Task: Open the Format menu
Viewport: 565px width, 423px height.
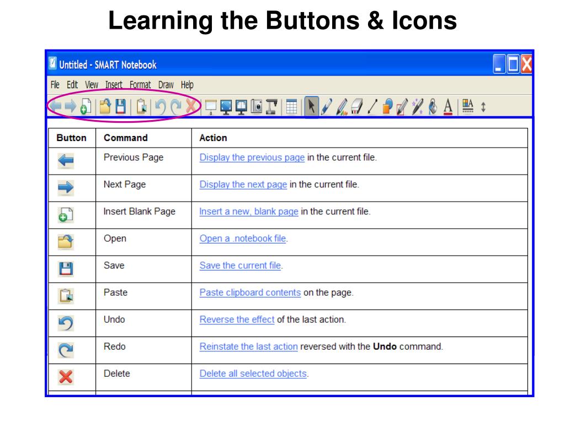Action: 140,85
